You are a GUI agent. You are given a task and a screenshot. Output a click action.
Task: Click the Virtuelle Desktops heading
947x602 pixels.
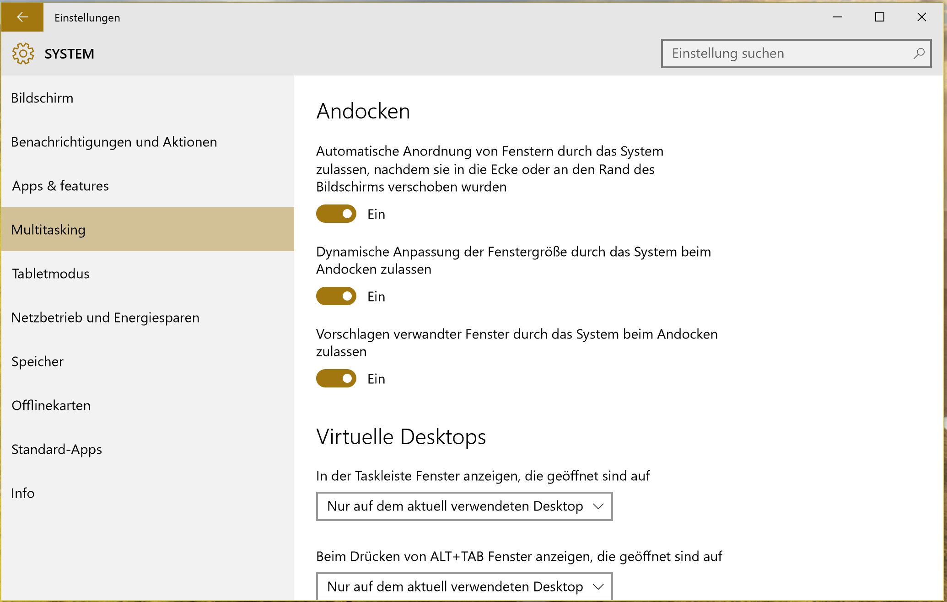tap(401, 437)
